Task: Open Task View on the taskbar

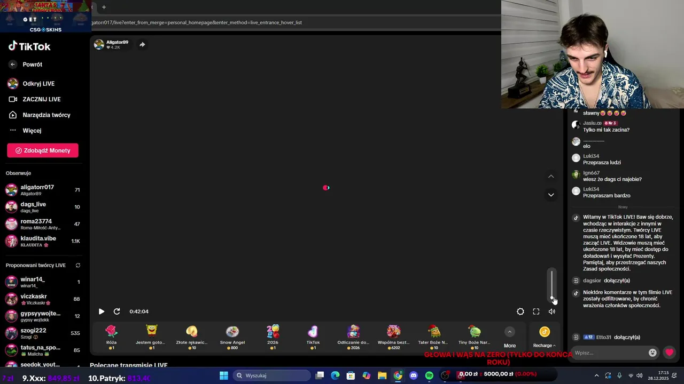Action: pyautogui.click(x=320, y=375)
